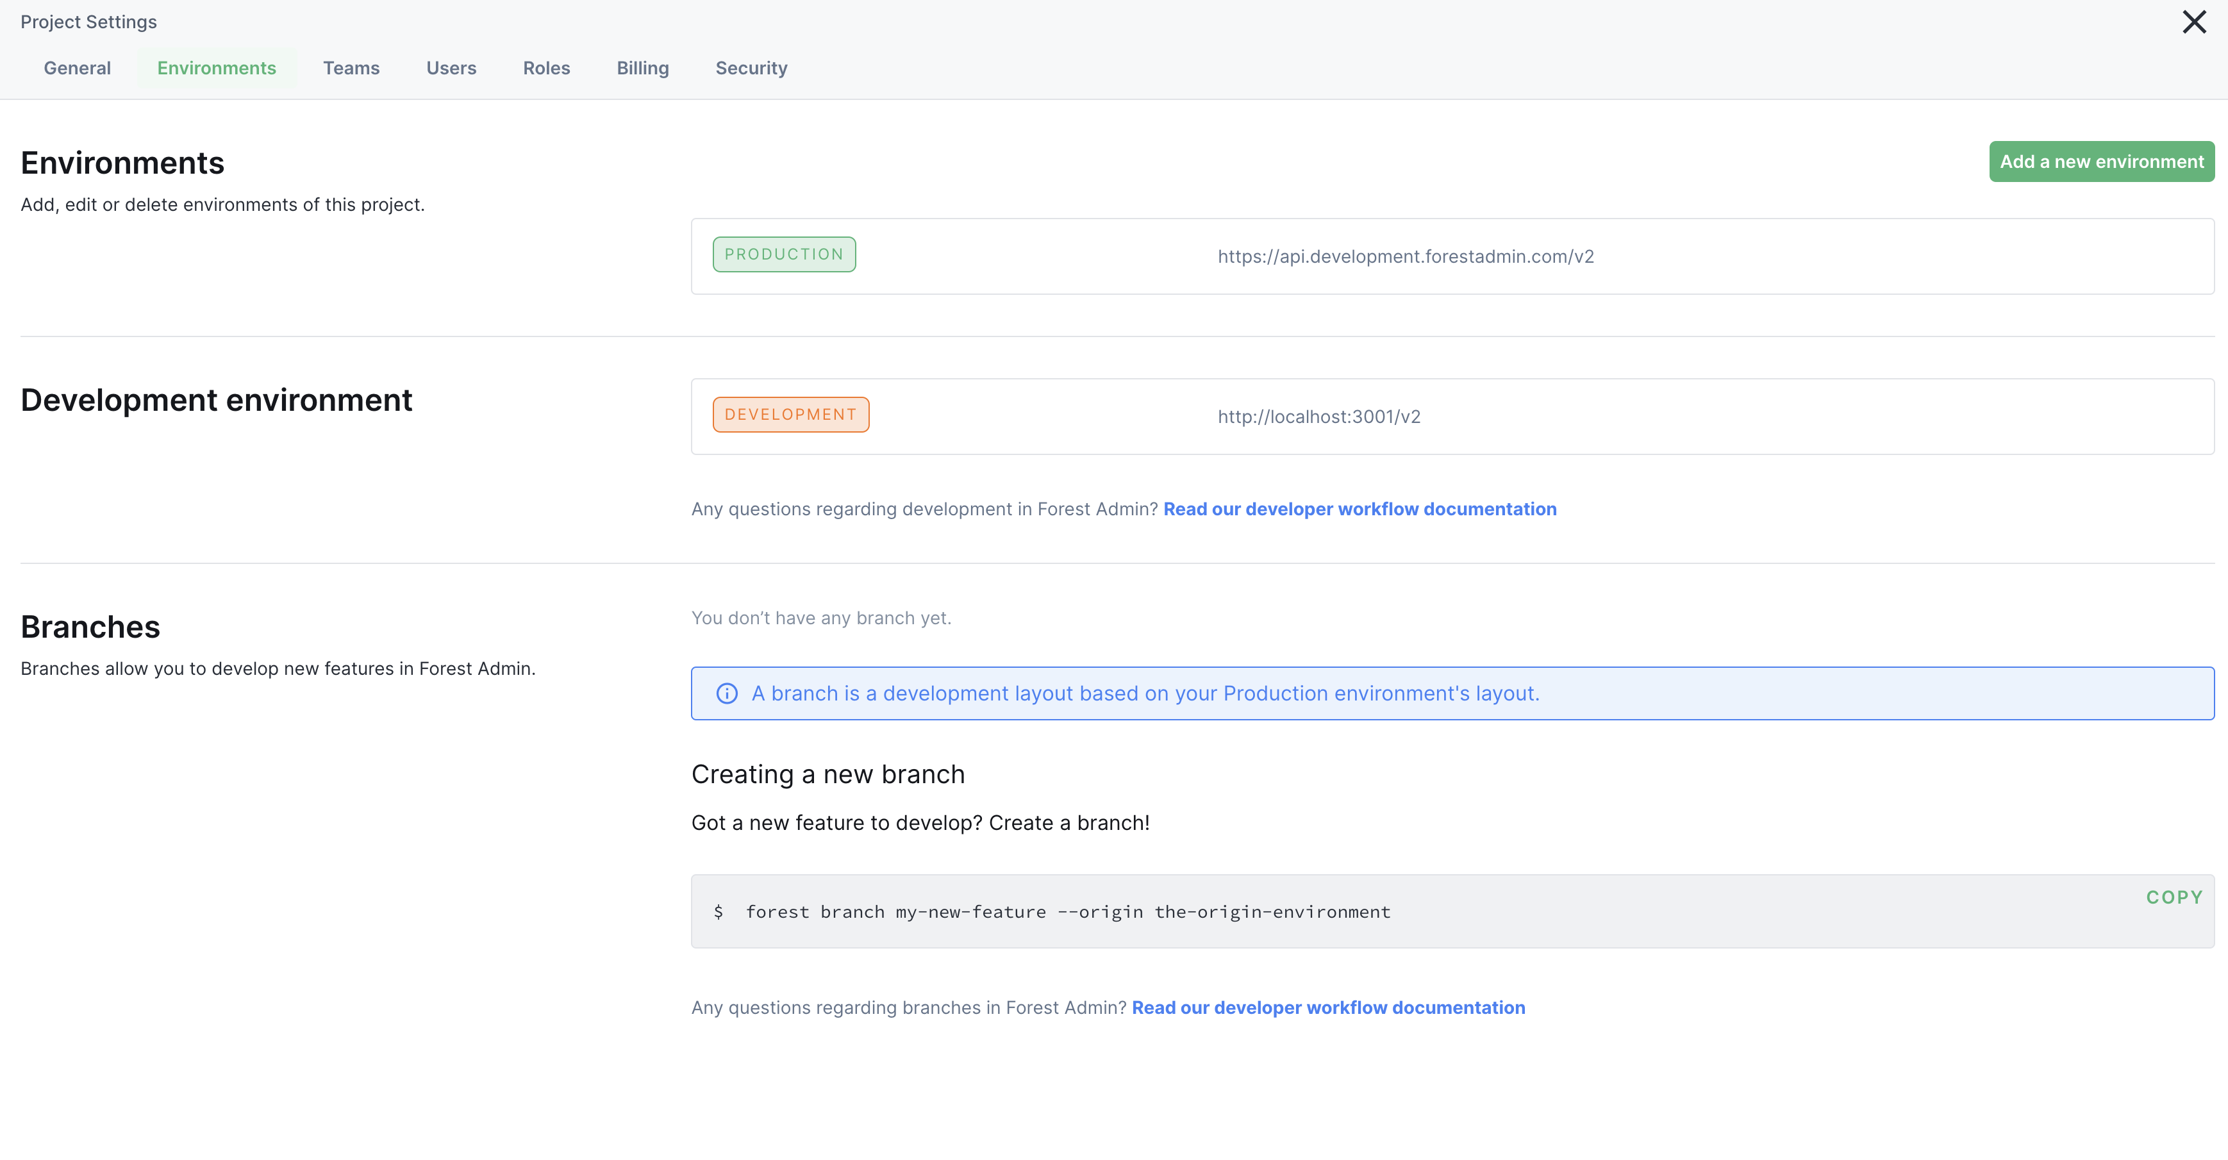Click the orange DEVELOPMENT badge

[x=790, y=415]
